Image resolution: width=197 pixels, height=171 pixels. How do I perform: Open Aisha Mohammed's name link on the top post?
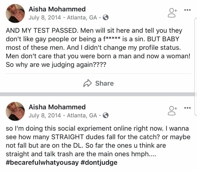pos(57,9)
